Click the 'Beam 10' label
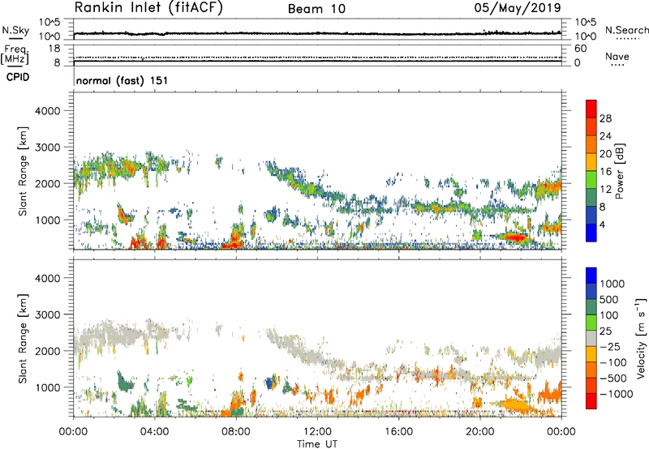Viewport: 649px width, 449px height. [316, 9]
